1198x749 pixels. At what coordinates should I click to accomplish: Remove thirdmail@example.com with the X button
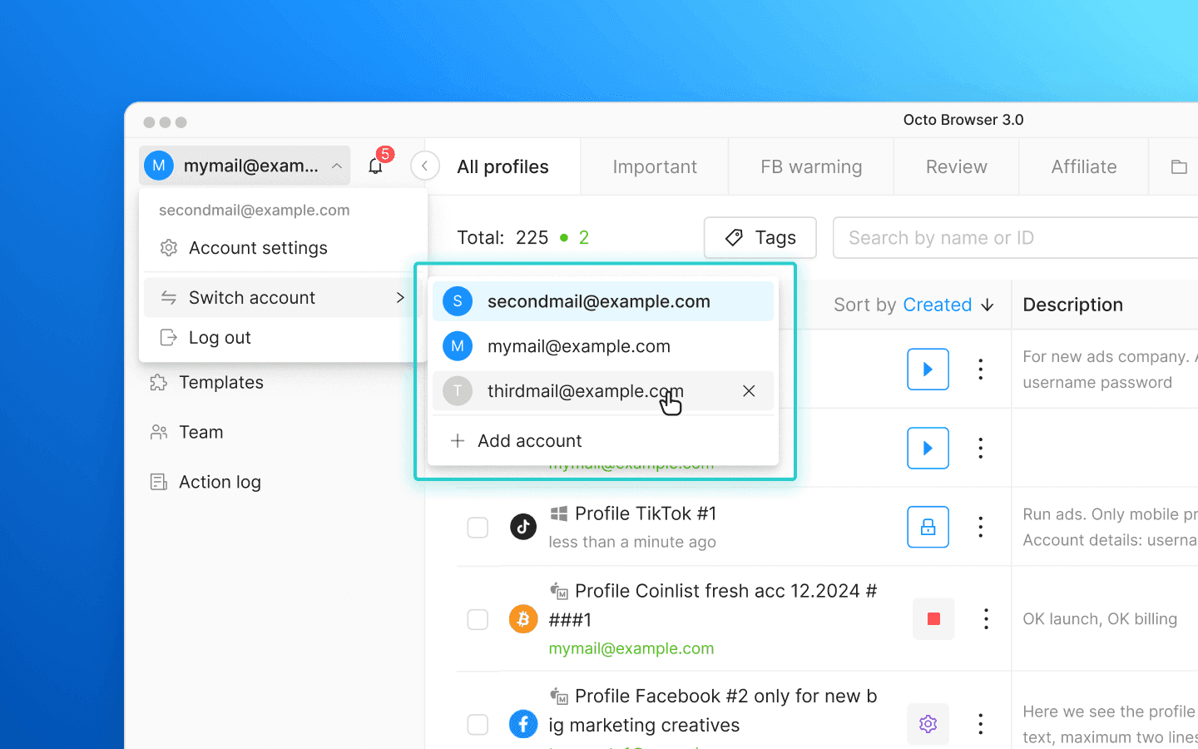tap(749, 391)
